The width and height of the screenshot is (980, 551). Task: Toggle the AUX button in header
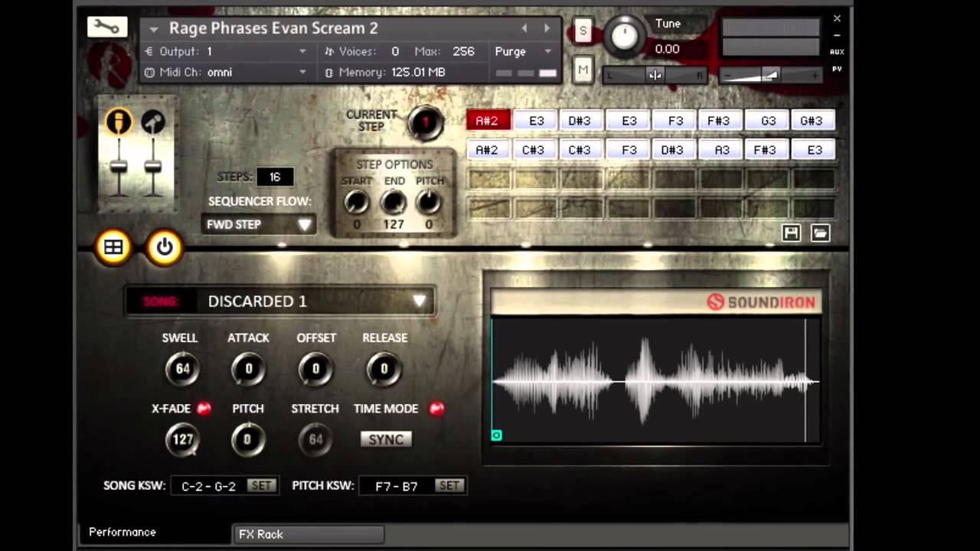837,52
